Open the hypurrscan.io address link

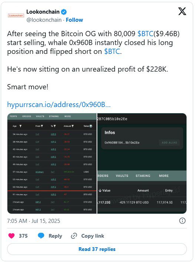[x=59, y=104]
